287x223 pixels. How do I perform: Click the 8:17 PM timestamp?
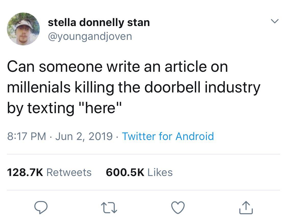[27, 136]
